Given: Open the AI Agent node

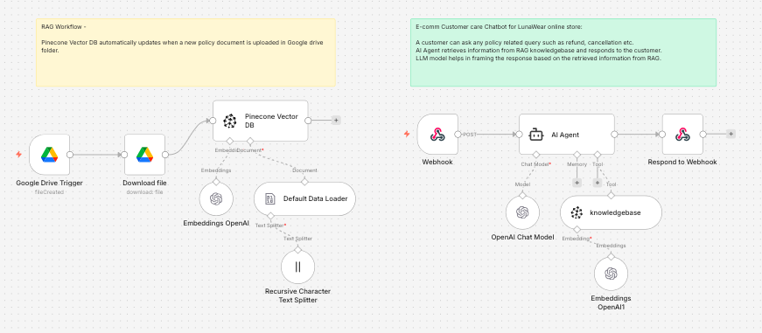Looking at the screenshot, I should click(567, 135).
